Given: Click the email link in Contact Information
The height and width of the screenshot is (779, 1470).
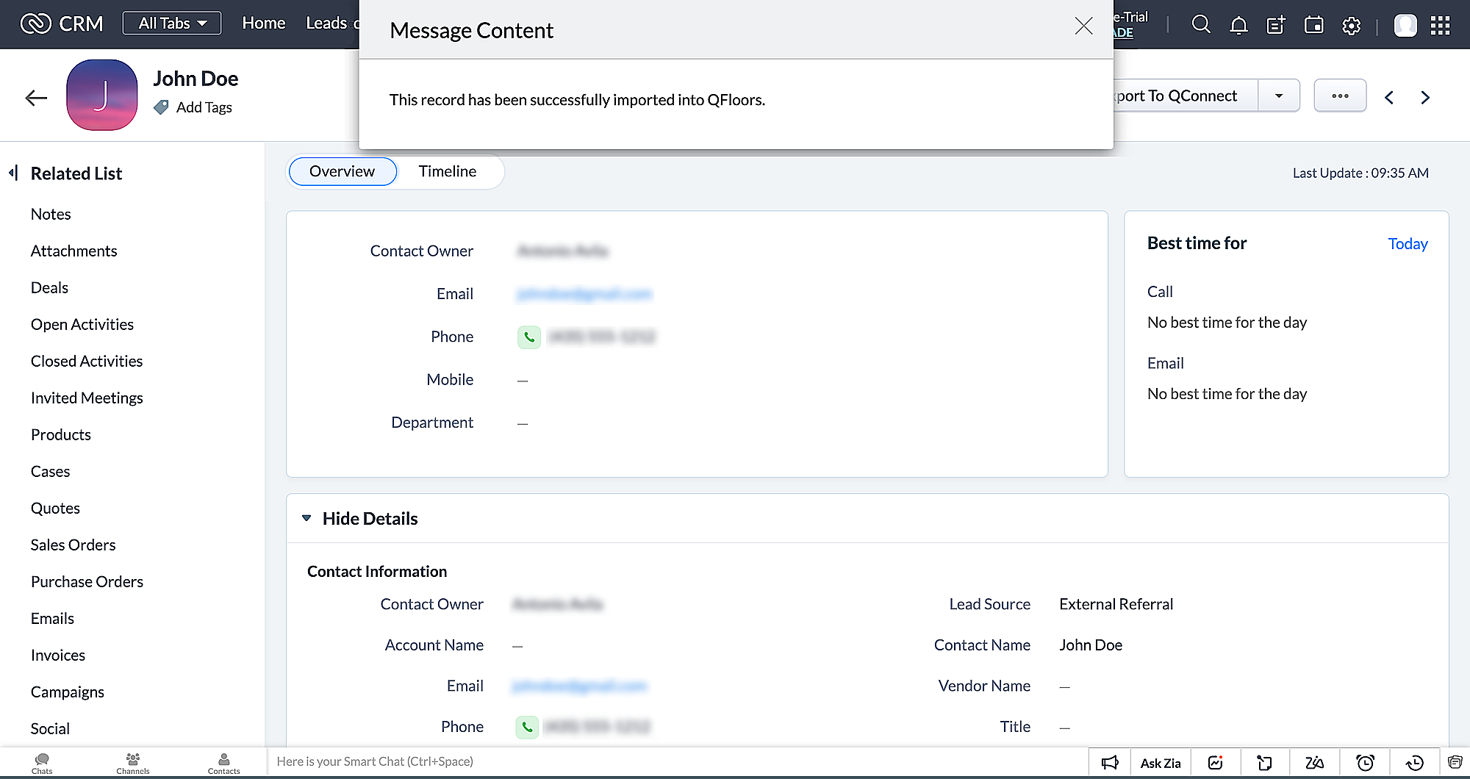Looking at the screenshot, I should (579, 686).
